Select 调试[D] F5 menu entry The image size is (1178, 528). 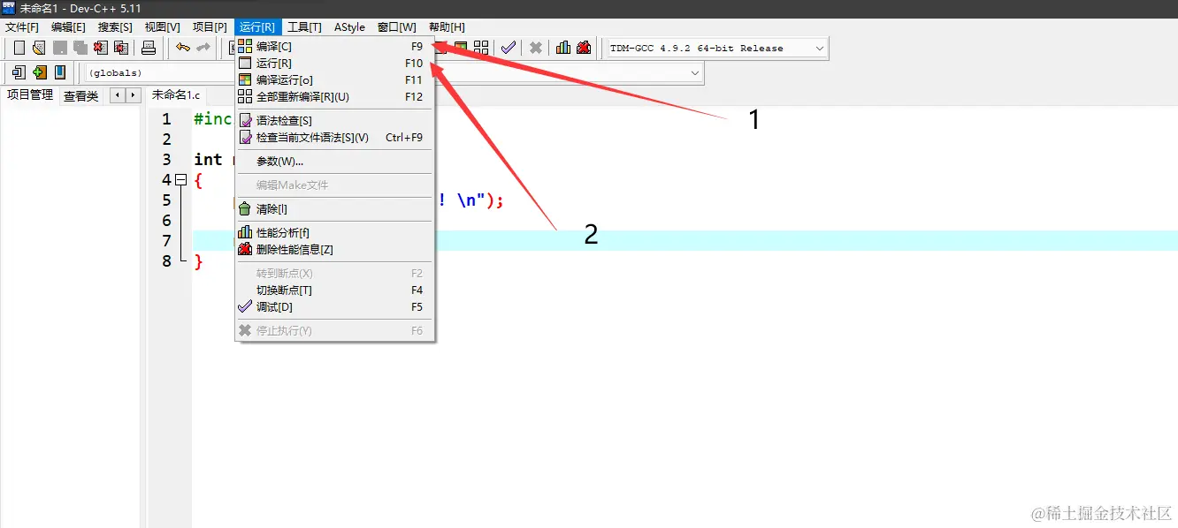(x=333, y=306)
